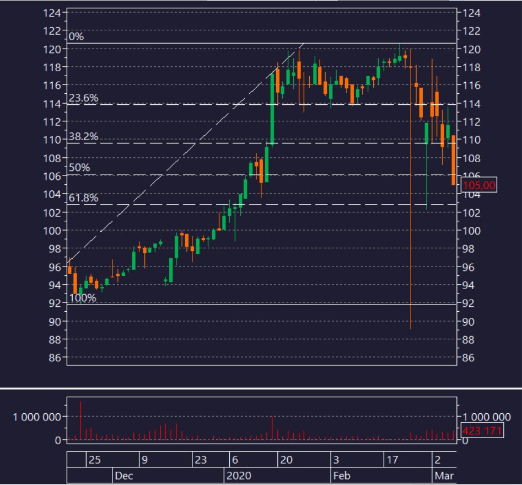Select the 23.6% Fibonacci retracement label

(x=83, y=98)
